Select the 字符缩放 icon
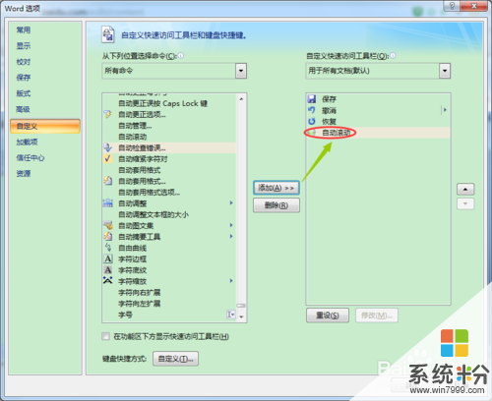The image size is (492, 401). pyautogui.click(x=108, y=281)
